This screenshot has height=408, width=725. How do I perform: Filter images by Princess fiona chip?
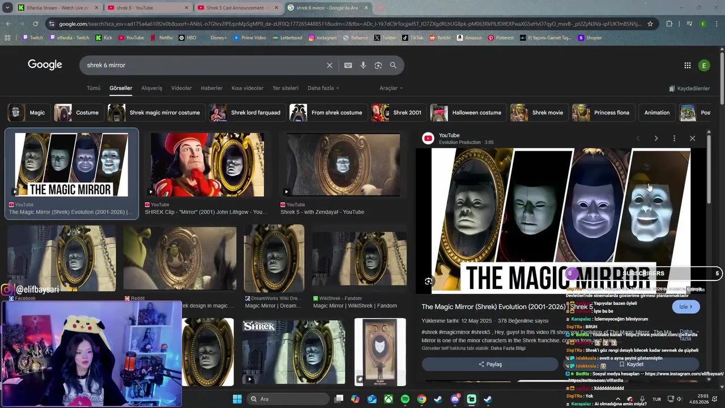[603, 113]
